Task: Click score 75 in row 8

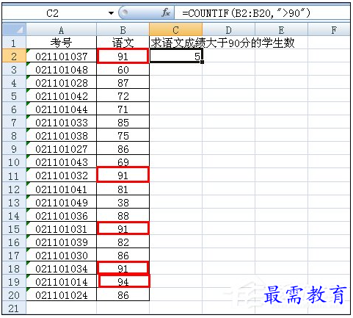Action: (x=123, y=136)
